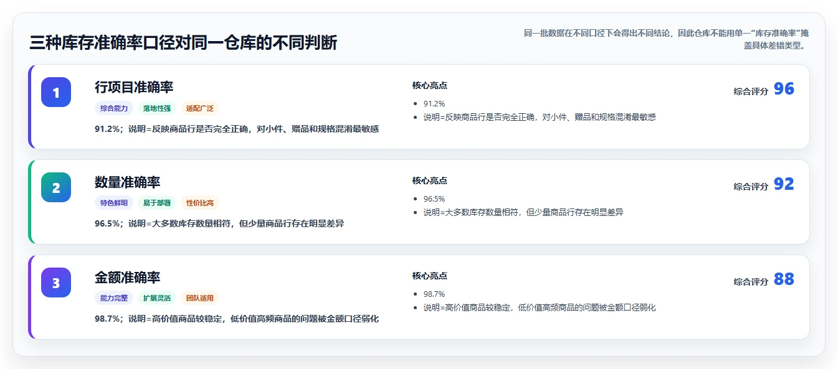Click the 扩展灵活 tag
The height and width of the screenshot is (369, 838).
click(157, 298)
